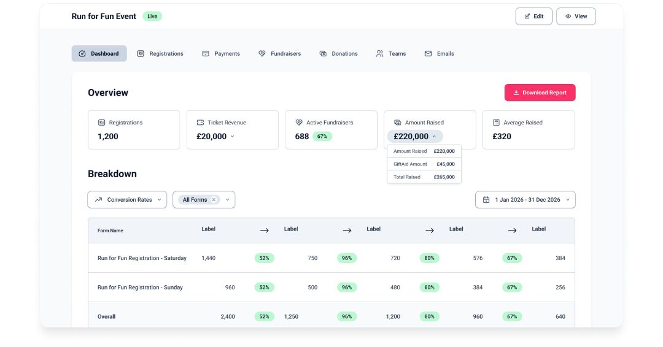Click the Payments tab card icon
The height and width of the screenshot is (347, 663).
(206, 53)
